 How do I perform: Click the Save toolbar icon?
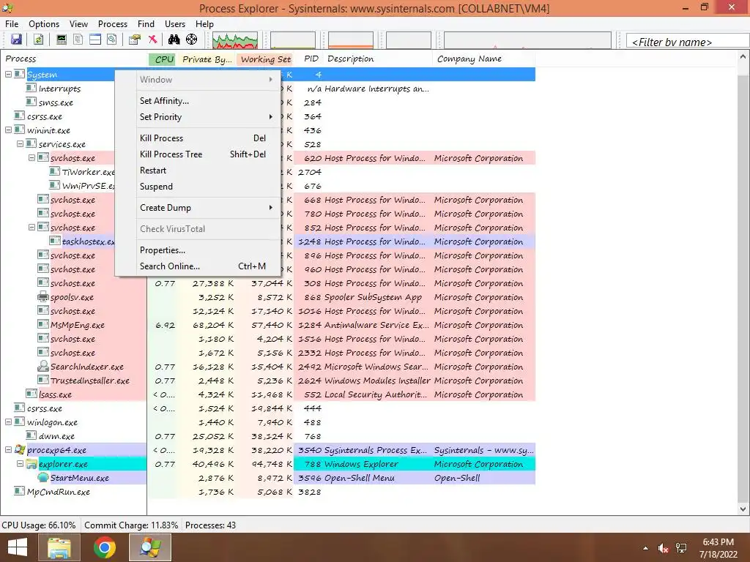(x=16, y=40)
